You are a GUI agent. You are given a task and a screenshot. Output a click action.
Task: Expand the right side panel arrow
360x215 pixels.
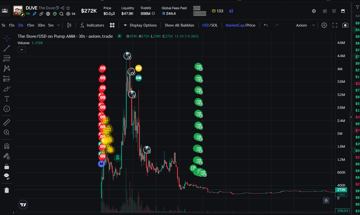click(351, 117)
